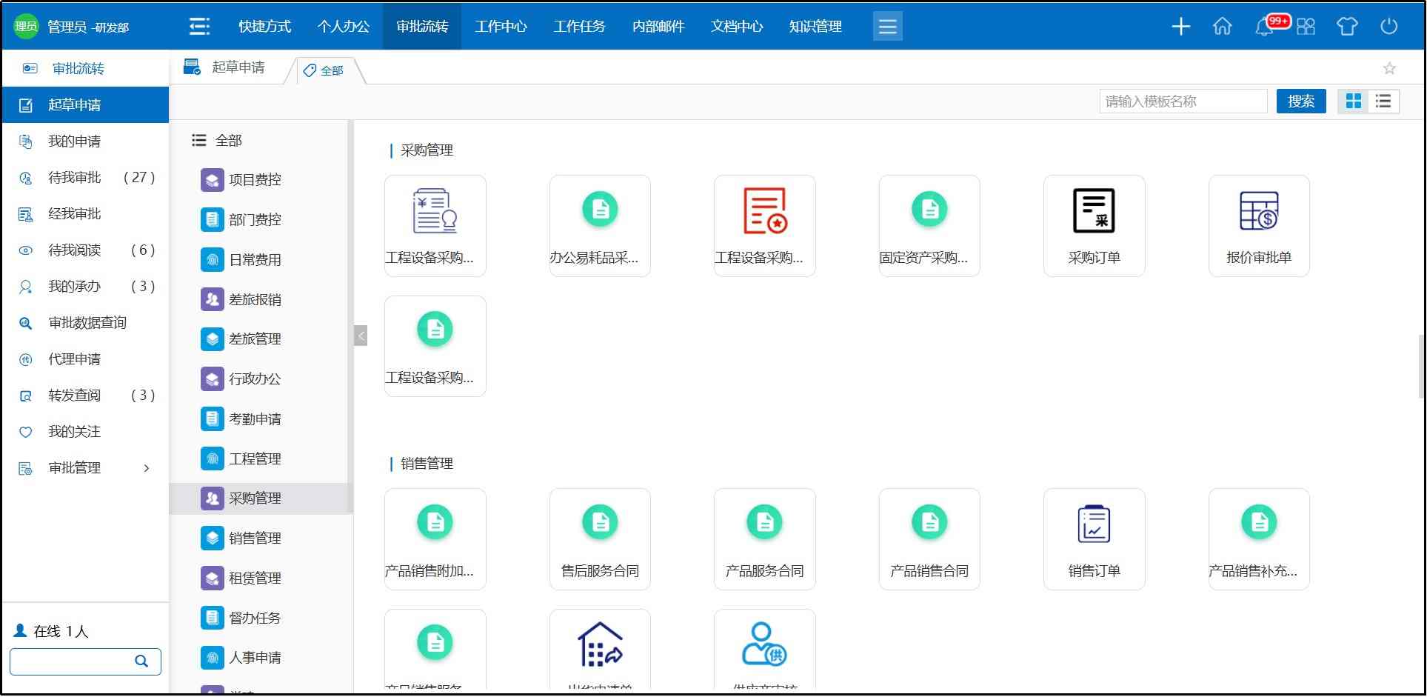This screenshot has width=1427, height=697.
Task: Collapse the category panel with the arrow
Action: click(360, 335)
